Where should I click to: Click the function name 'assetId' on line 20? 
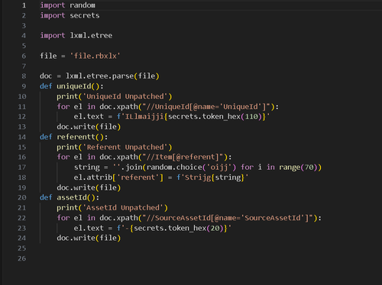pos(72,197)
